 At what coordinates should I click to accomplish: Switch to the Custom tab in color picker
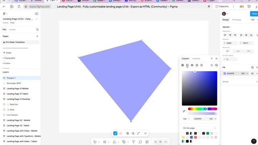[185, 58]
